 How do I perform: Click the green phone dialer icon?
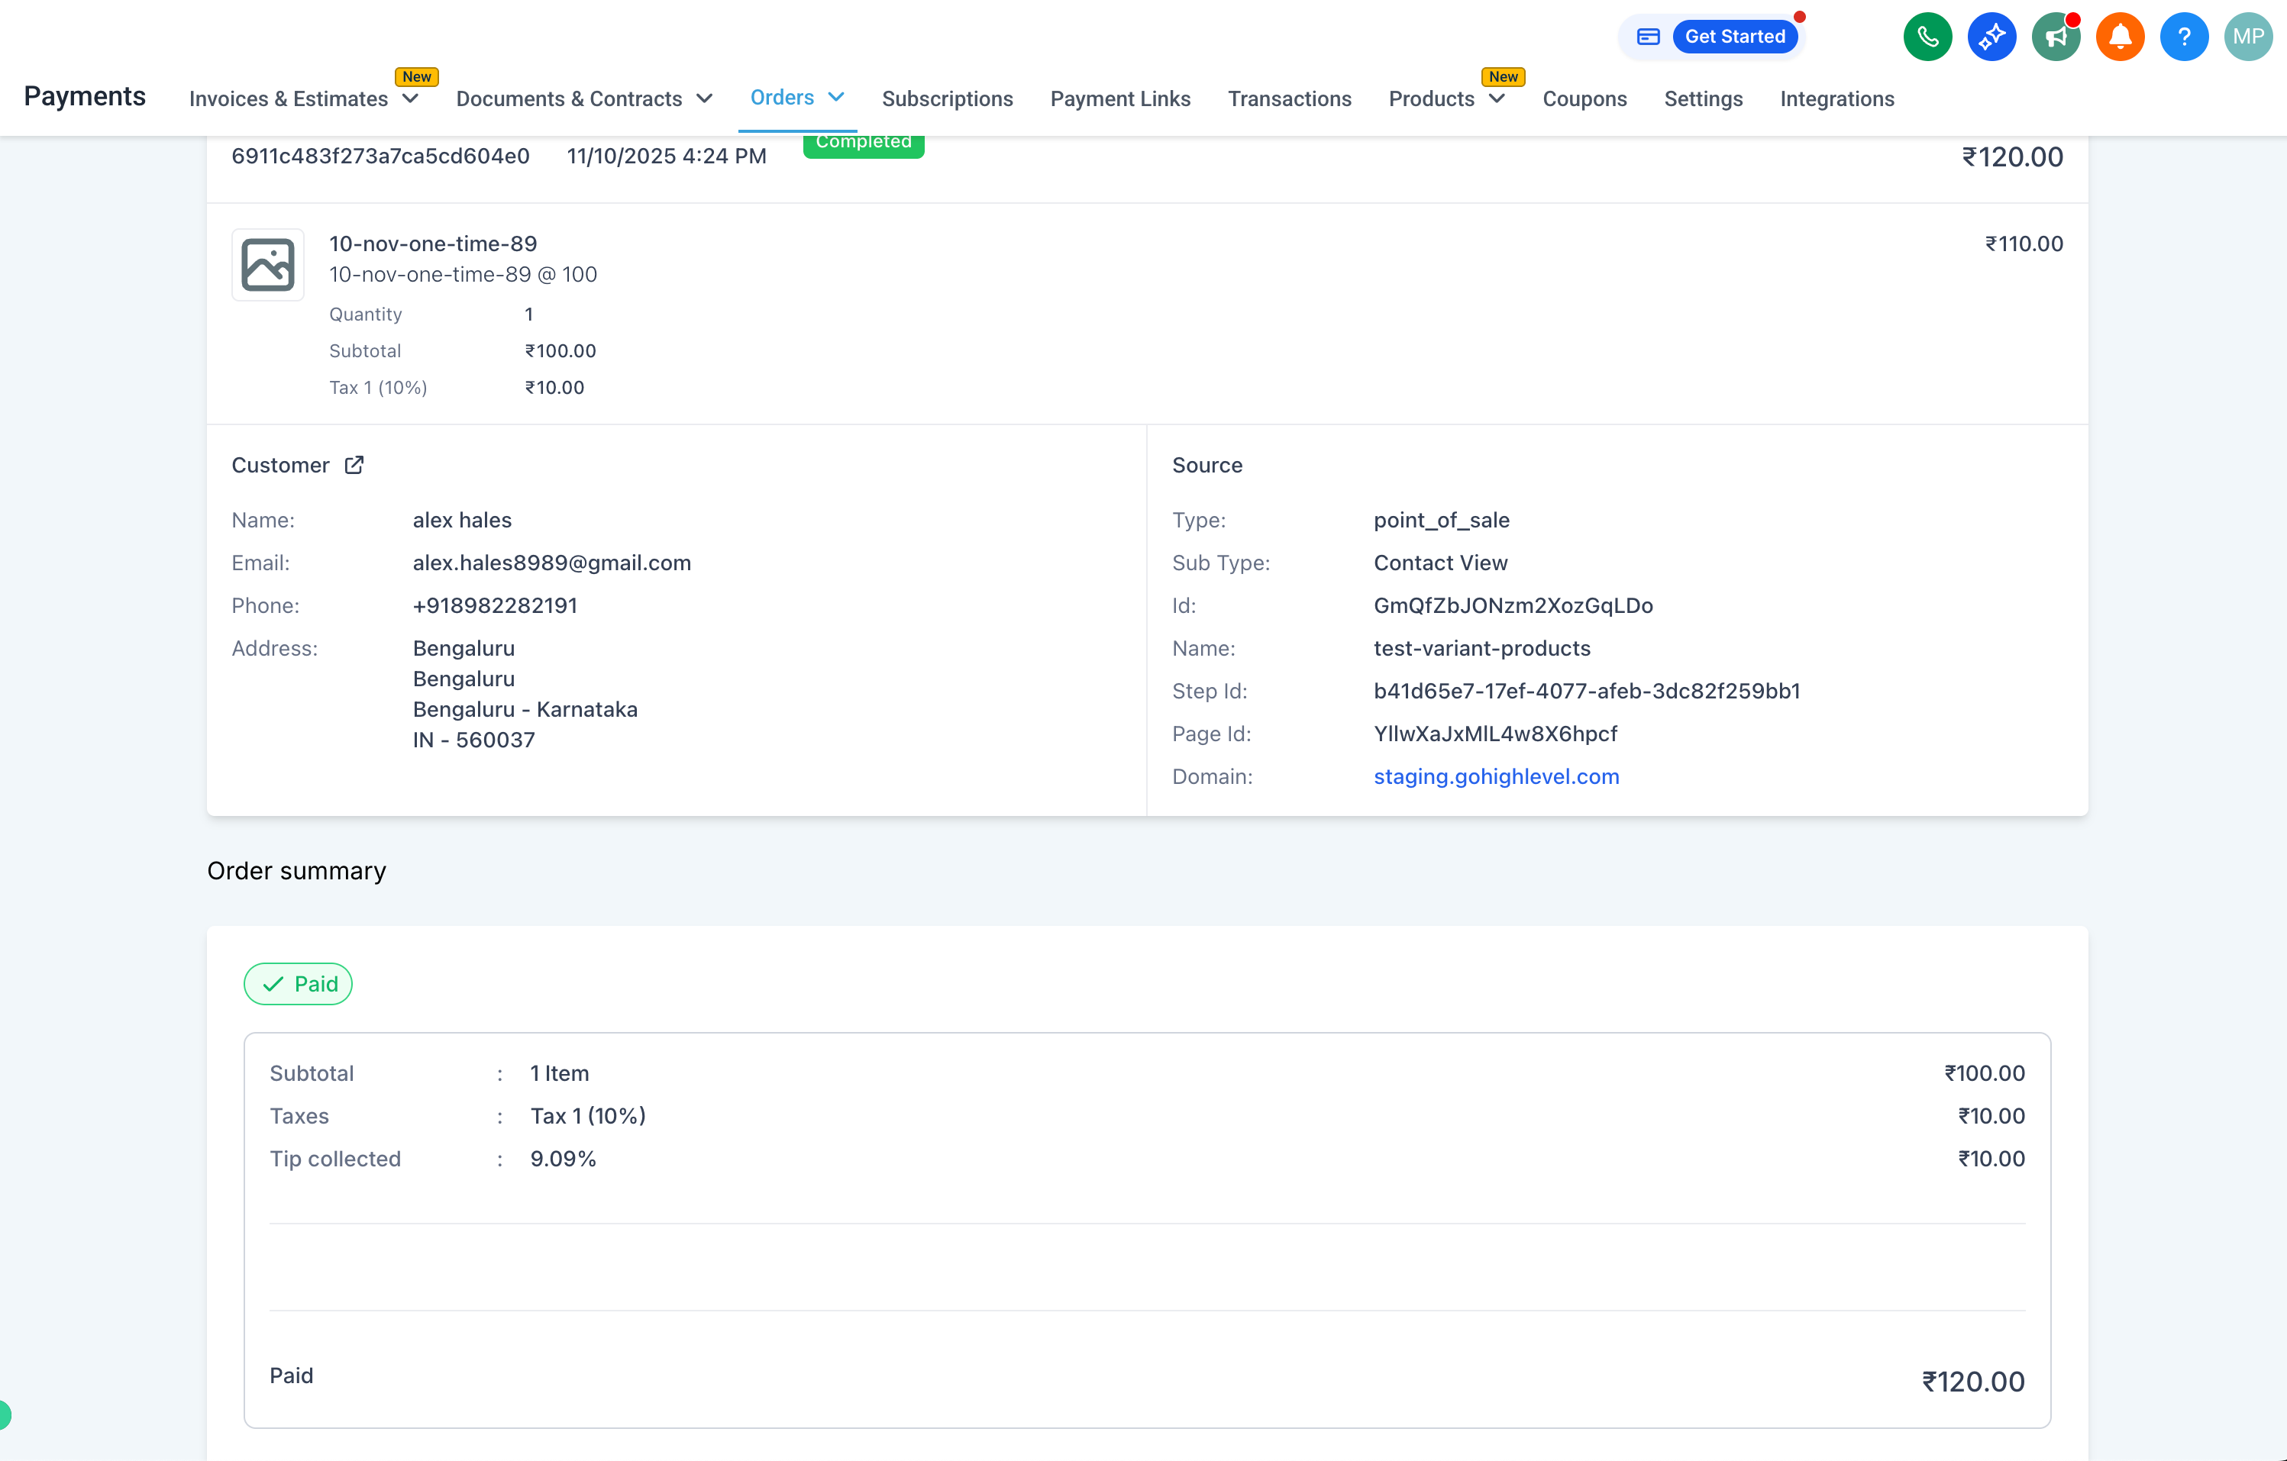1927,37
